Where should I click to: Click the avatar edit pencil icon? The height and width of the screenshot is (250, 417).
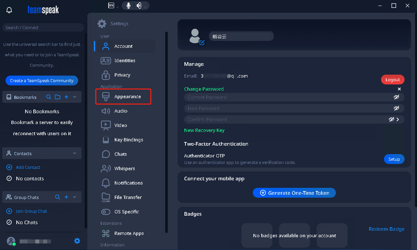point(202,43)
